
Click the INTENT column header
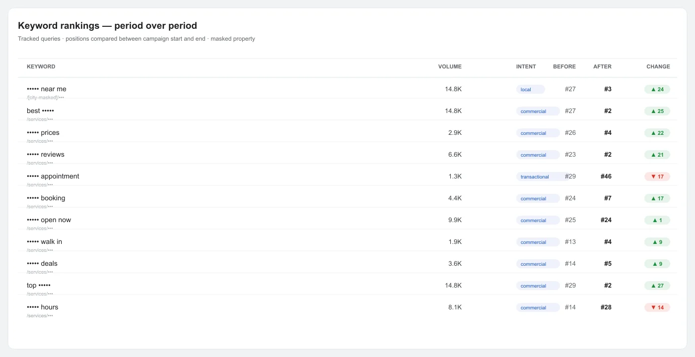(526, 66)
